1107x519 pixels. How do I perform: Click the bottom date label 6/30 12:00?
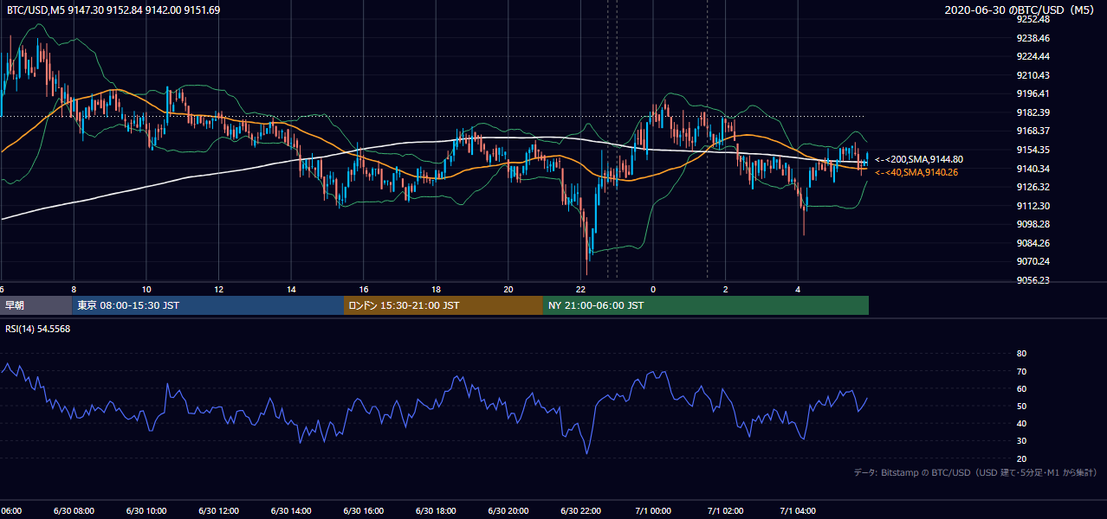218,510
